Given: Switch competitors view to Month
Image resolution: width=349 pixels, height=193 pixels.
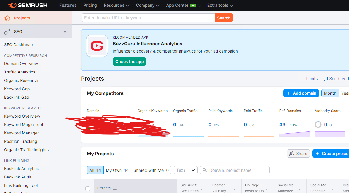Looking at the screenshot, I should 330,93.
